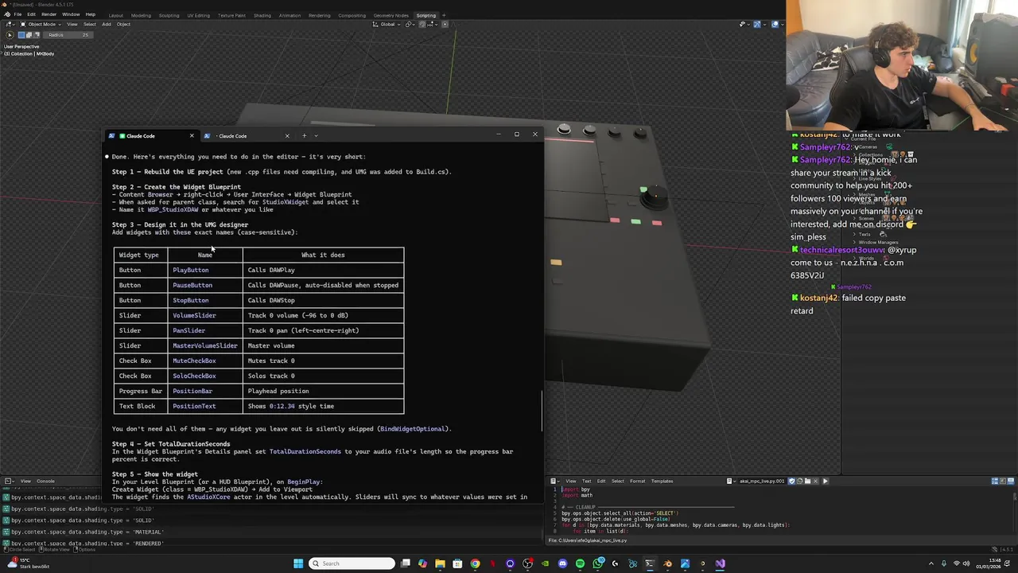
Task: Toggle proportional editing in viewport header
Action: [x=445, y=24]
